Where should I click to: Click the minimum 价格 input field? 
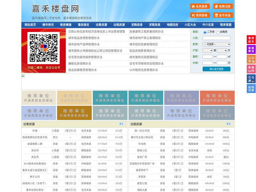tap(208, 63)
